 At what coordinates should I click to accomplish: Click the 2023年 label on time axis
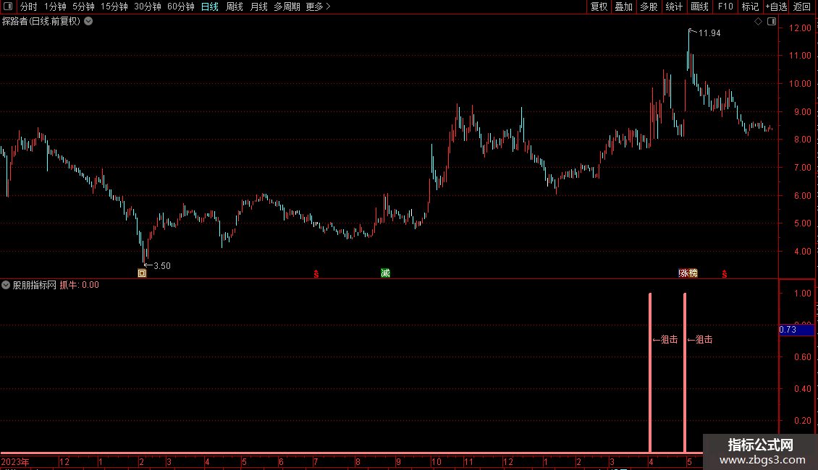15,461
